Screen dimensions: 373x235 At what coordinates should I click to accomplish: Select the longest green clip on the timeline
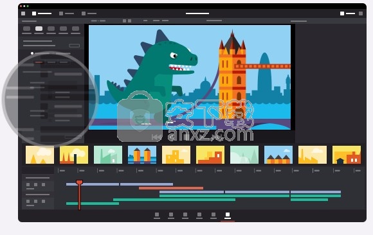(x=224, y=196)
